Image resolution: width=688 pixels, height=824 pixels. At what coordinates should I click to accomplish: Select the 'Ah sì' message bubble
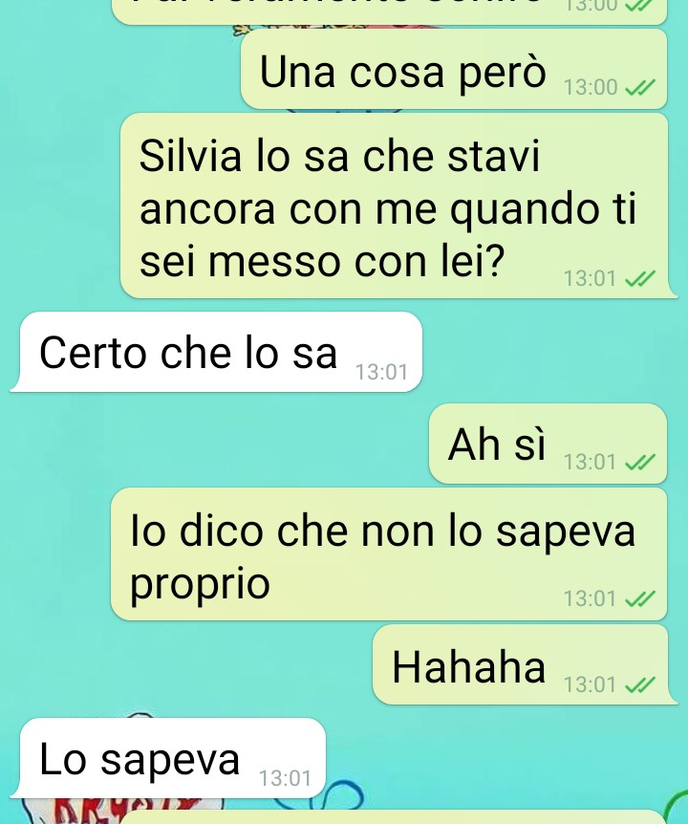point(548,444)
